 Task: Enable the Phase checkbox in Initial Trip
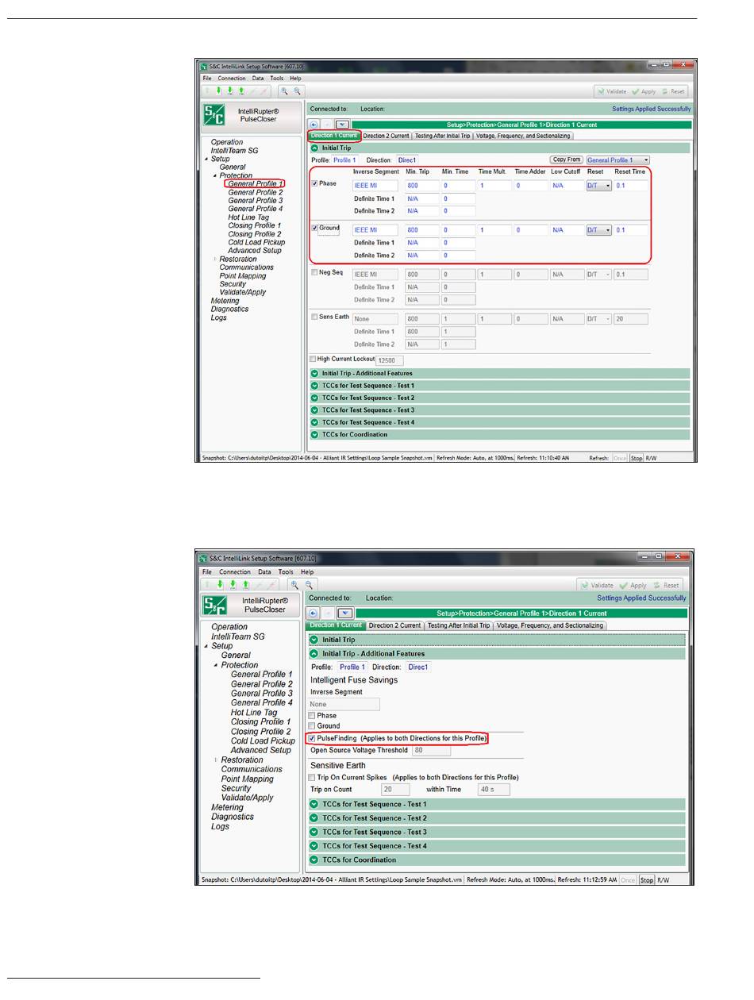(x=315, y=184)
